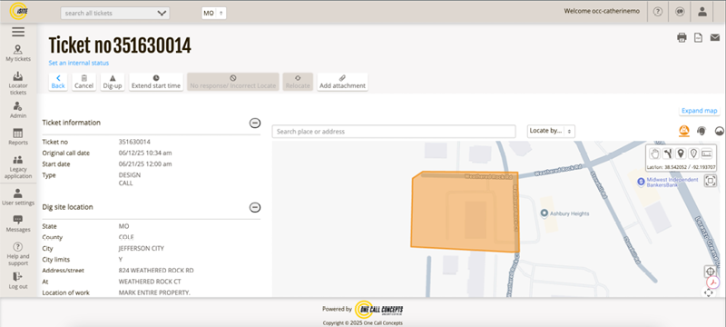Image resolution: width=726 pixels, height=327 pixels.
Task: Open Messages in the sidebar
Action: (18, 223)
